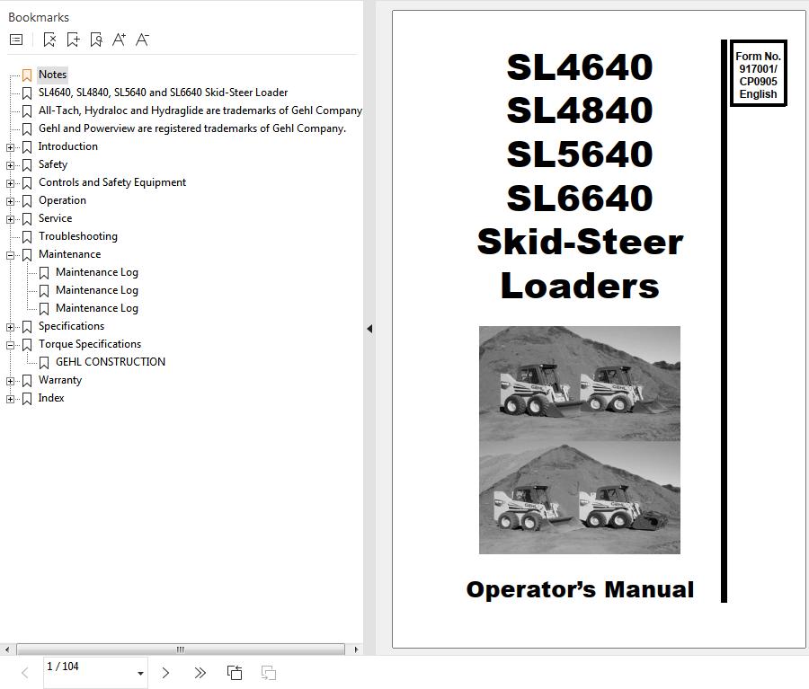Open the SL4640, SL4840 Skid-Steer Loader bookmark
Screen dimensions: 809x689
[x=163, y=93]
